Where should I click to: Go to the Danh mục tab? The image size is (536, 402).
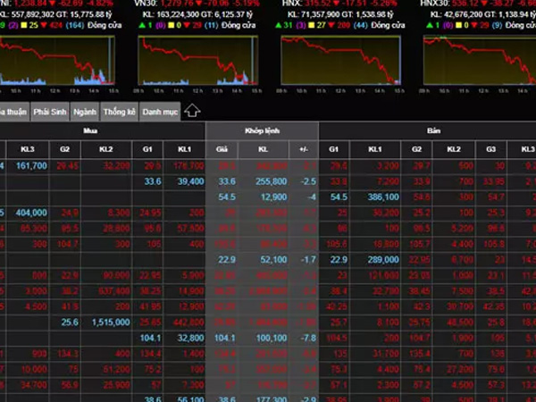[x=158, y=112]
